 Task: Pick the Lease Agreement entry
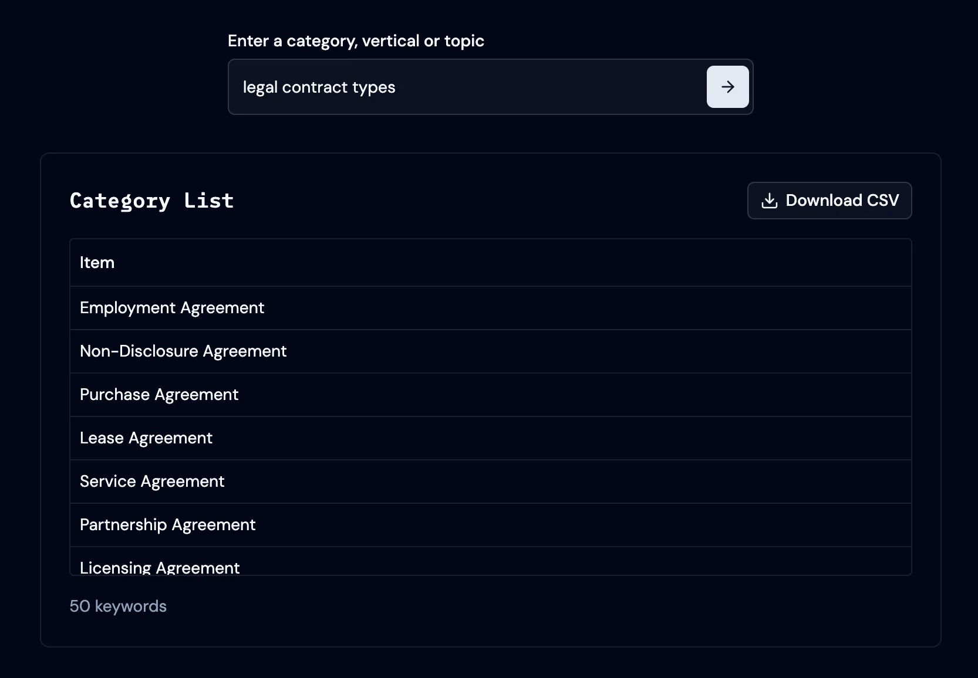point(146,438)
